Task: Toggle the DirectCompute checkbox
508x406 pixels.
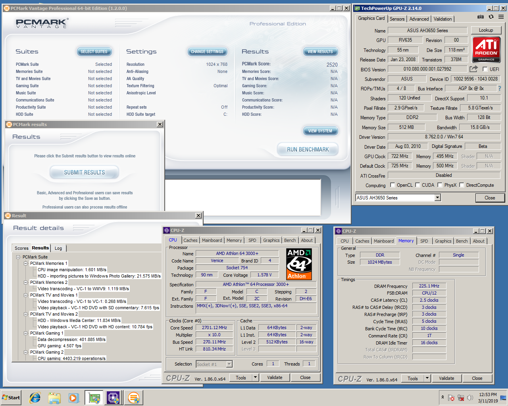Action: pos(462,185)
